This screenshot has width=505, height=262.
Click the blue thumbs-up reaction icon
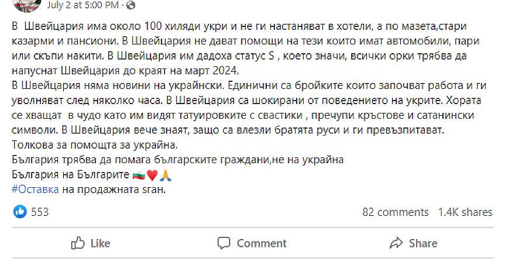pyautogui.click(x=20, y=212)
